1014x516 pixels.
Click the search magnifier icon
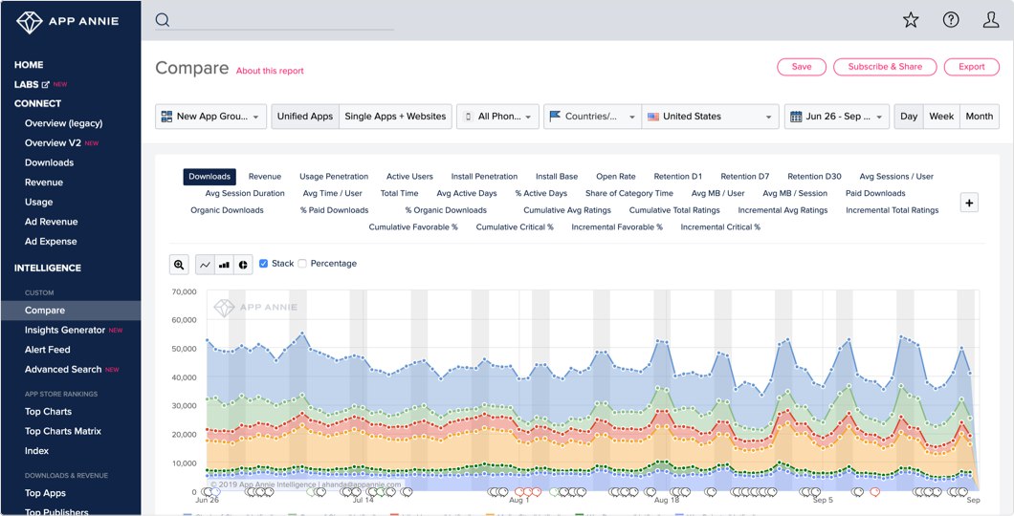coord(163,20)
